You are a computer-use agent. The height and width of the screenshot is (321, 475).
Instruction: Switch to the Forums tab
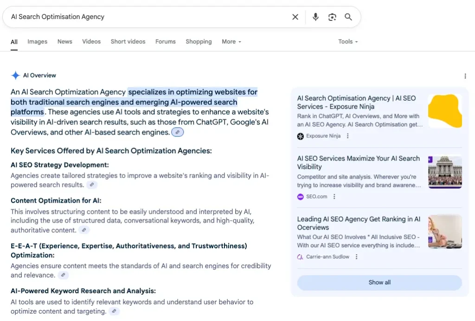166,42
